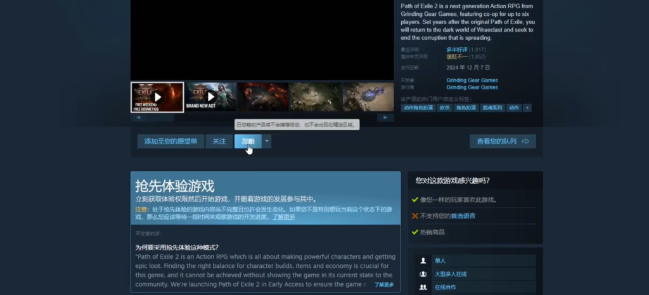Expand developer notes with 了解更多 at bottom right
649x295 pixels.
(x=383, y=285)
